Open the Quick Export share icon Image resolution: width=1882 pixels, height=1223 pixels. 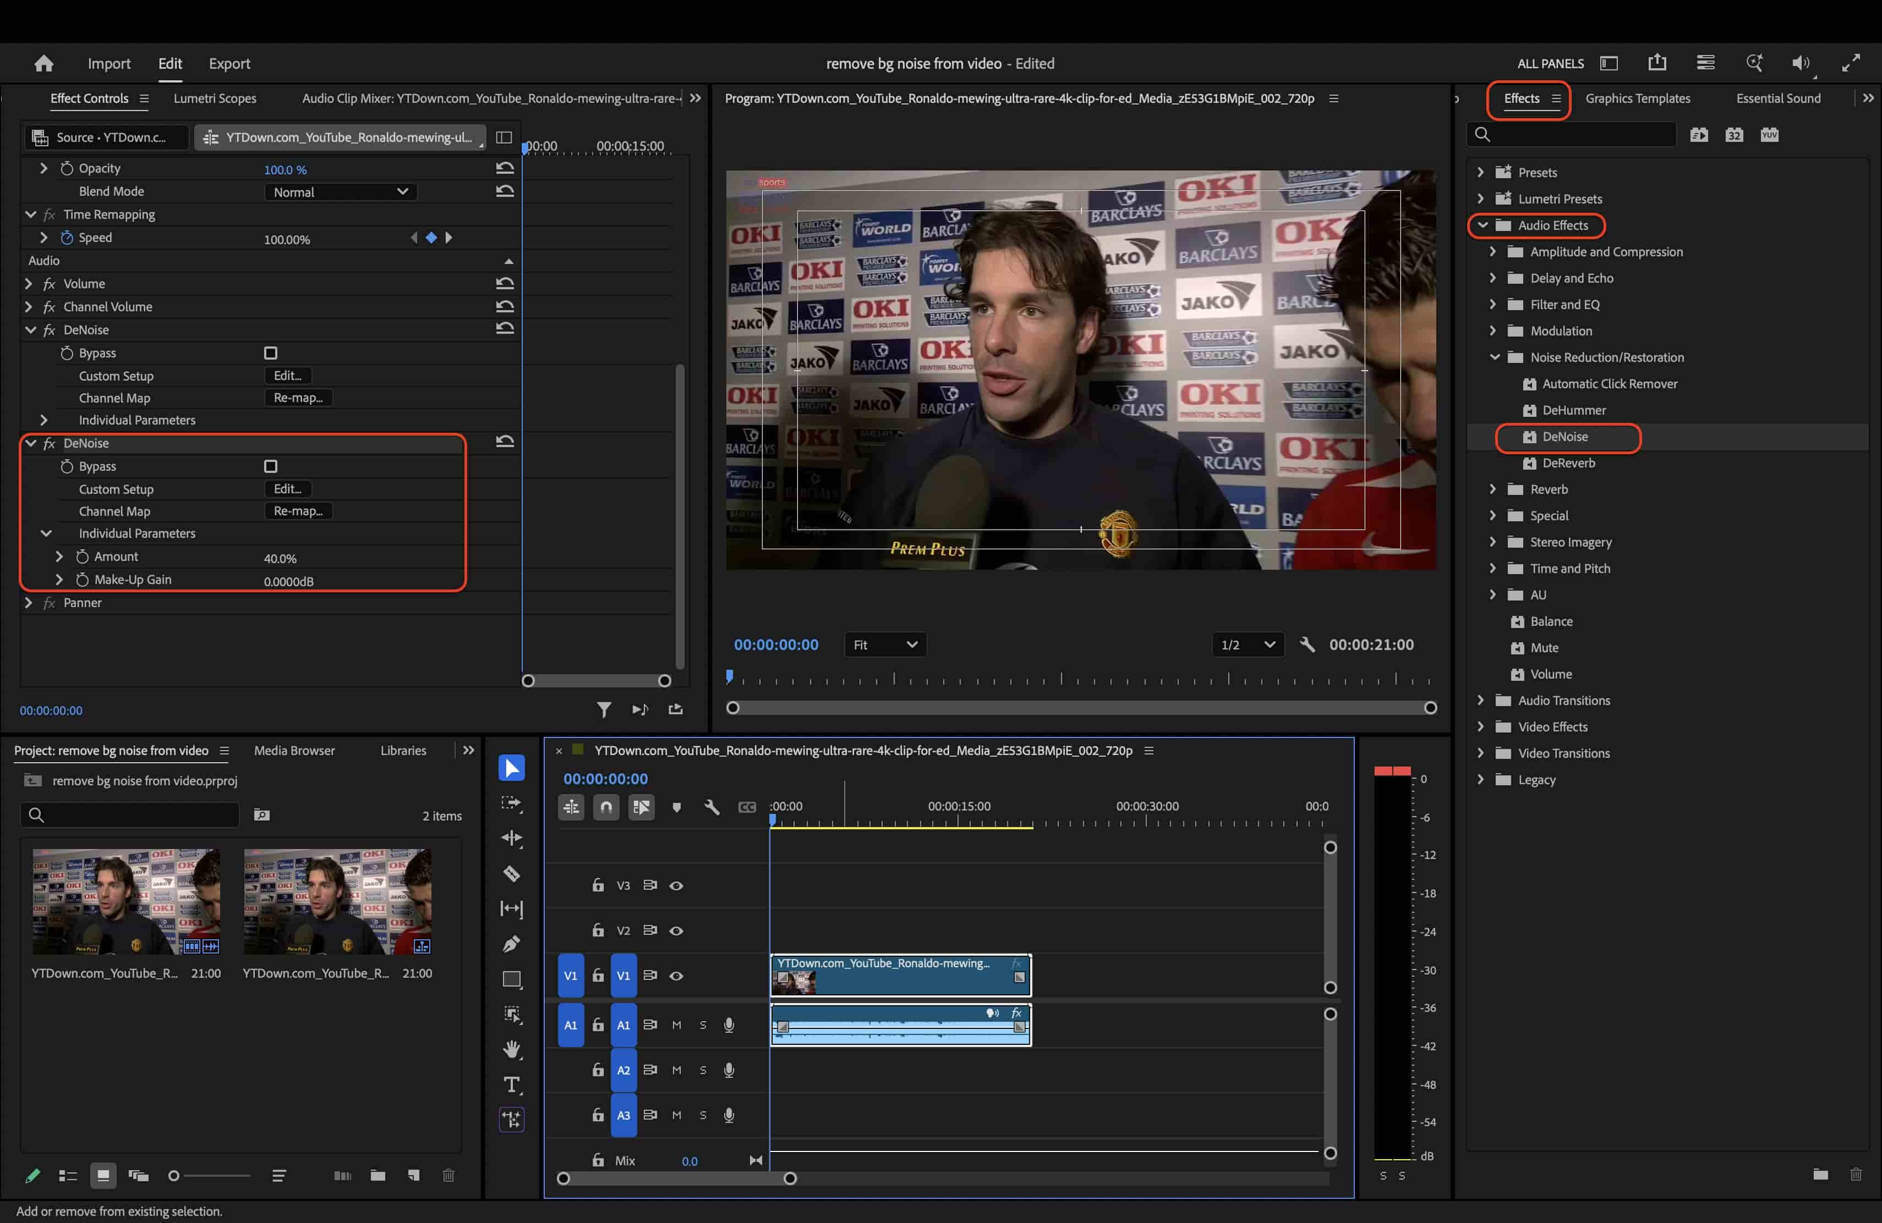[1657, 63]
